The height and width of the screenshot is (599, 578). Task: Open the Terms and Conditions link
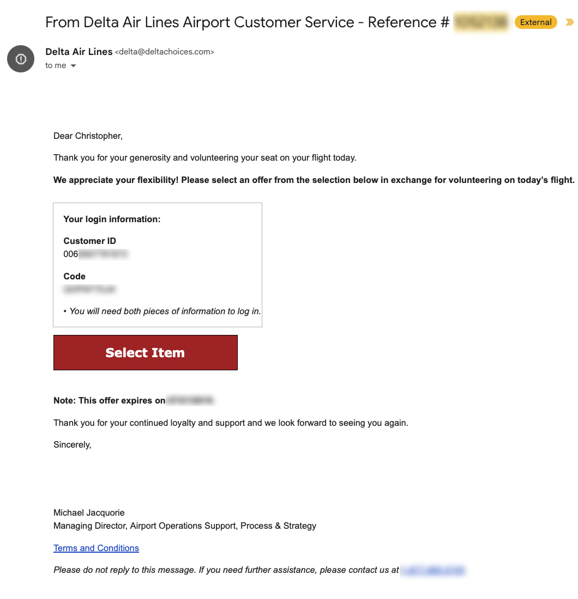coord(96,548)
